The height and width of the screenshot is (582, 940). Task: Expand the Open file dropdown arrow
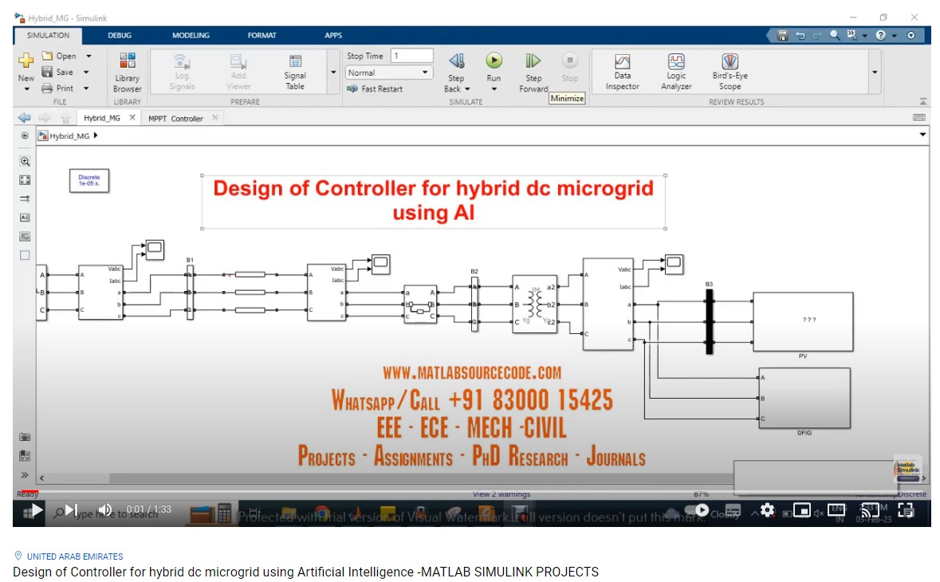(x=88, y=57)
